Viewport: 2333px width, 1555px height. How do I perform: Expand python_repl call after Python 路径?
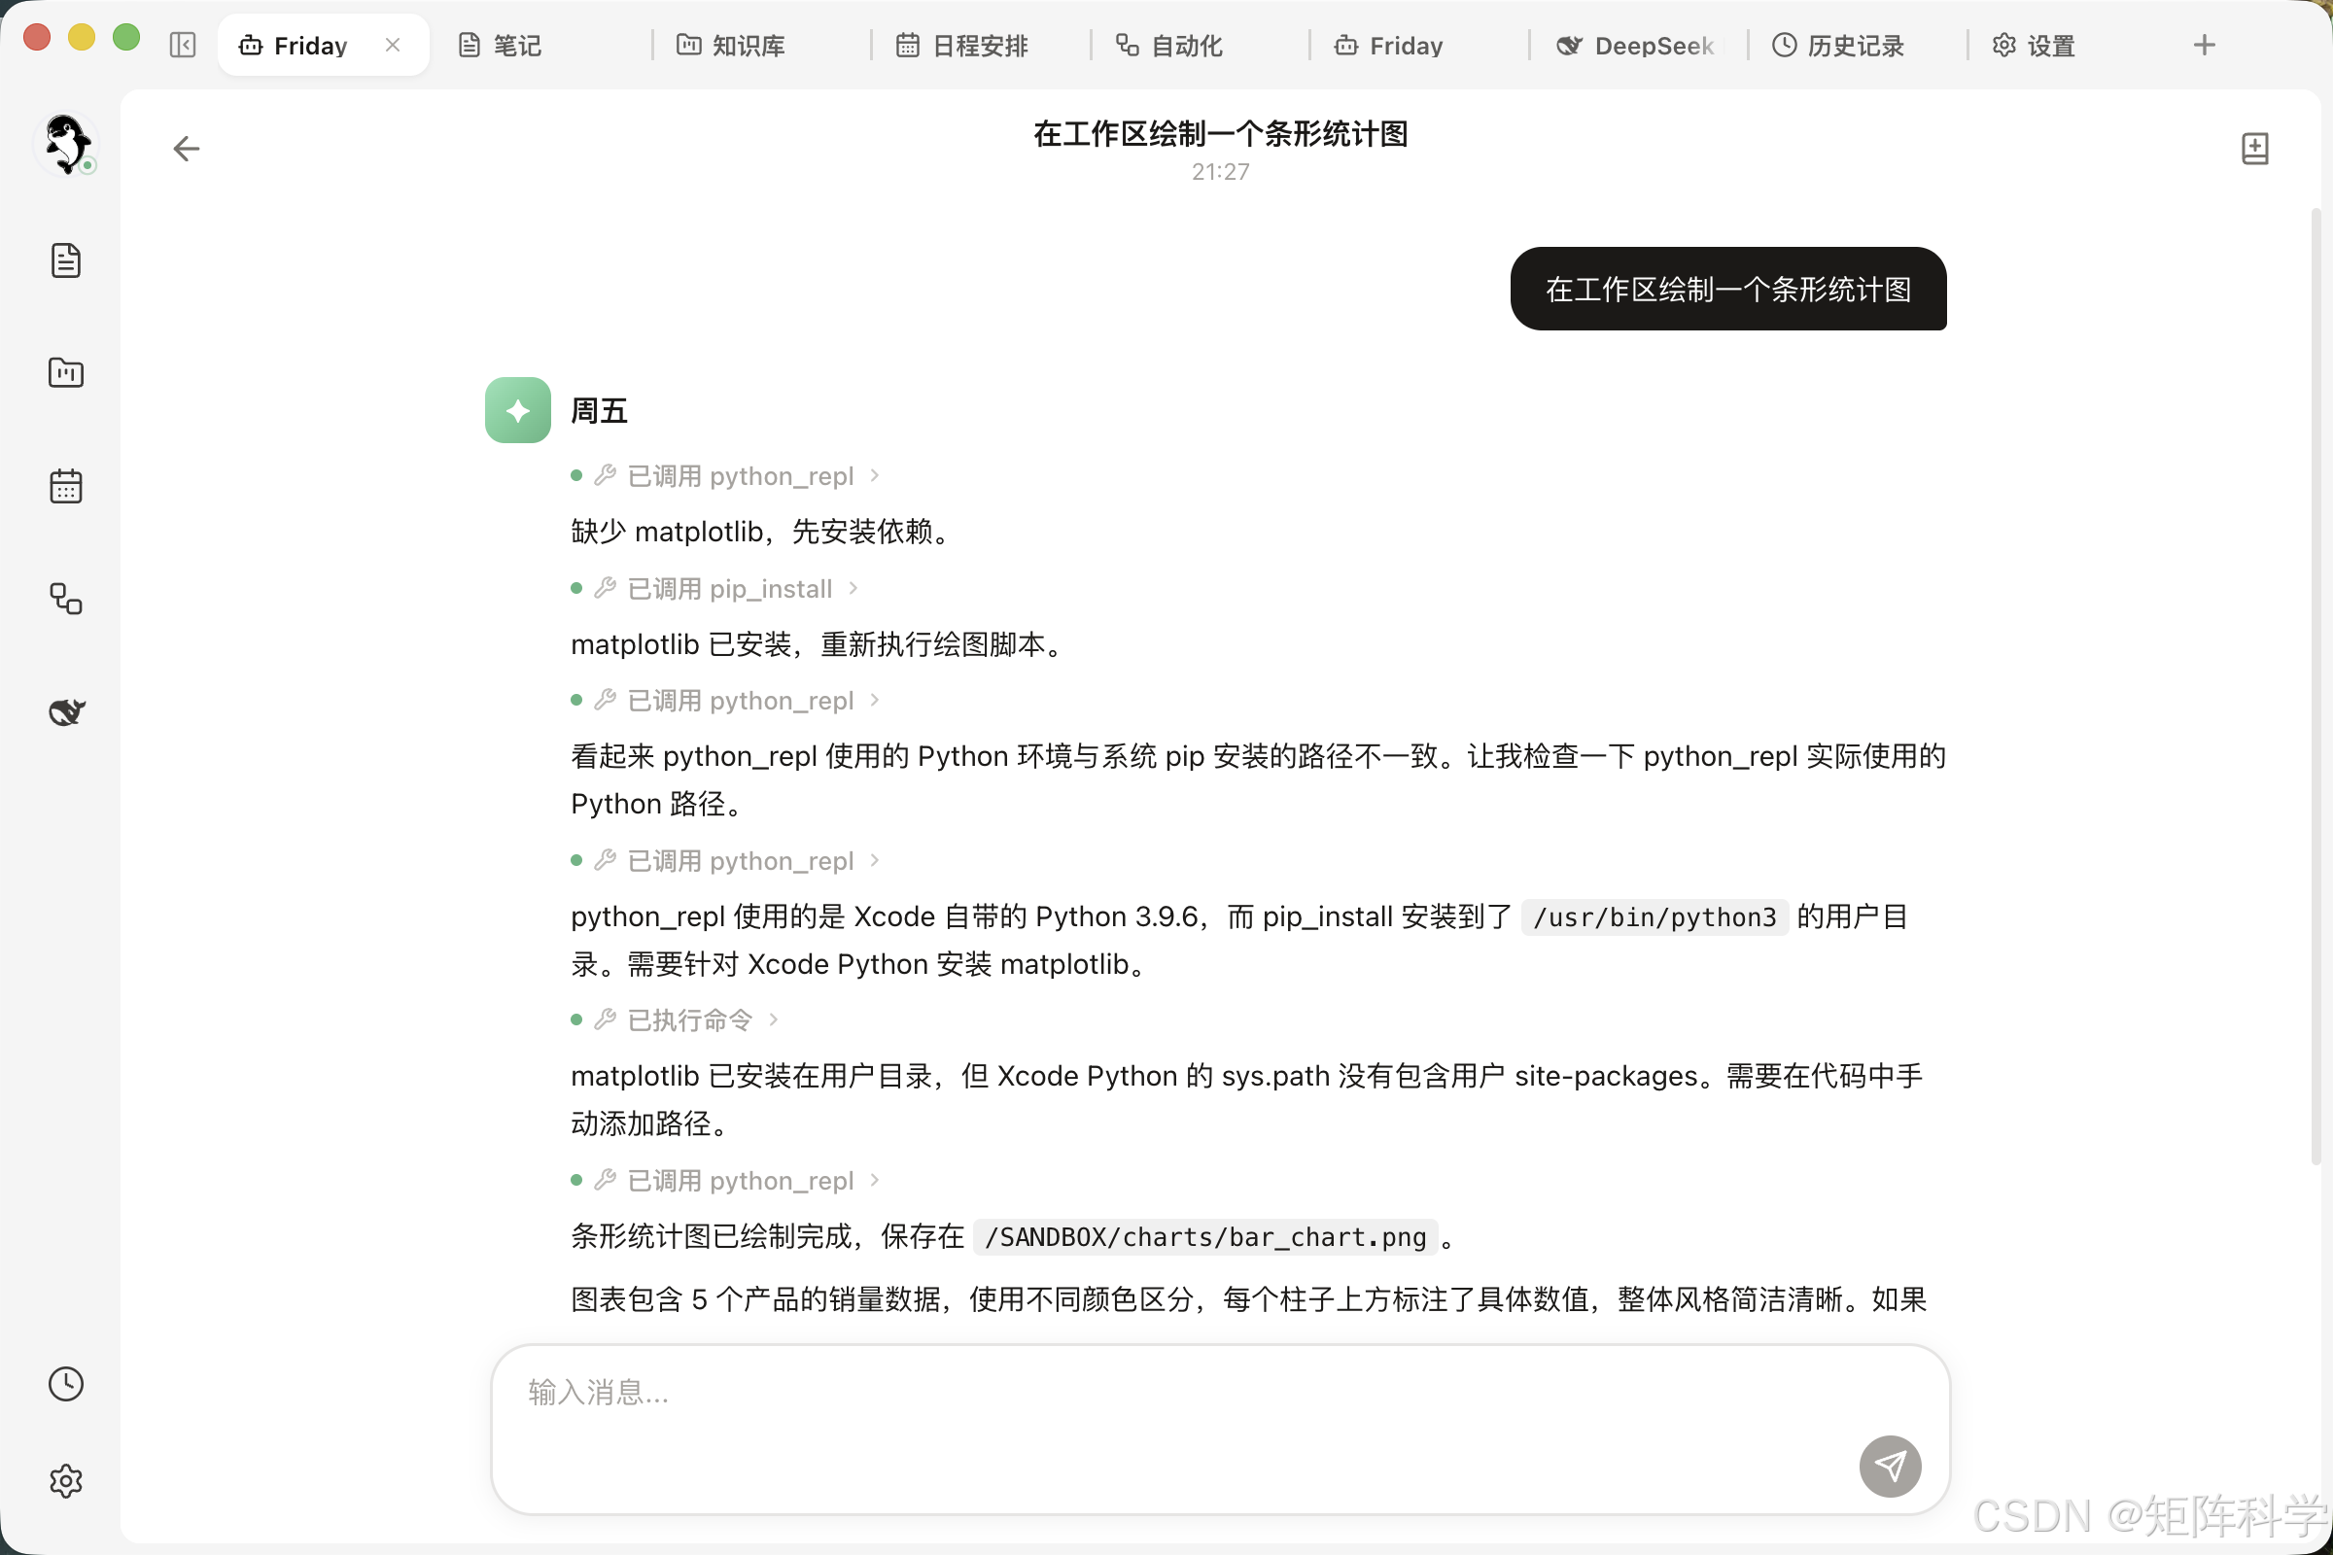726,861
